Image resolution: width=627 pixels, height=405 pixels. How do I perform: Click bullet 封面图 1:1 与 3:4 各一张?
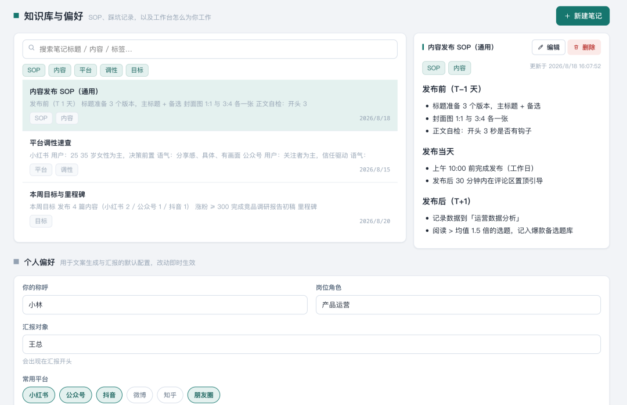pyautogui.click(x=470, y=119)
